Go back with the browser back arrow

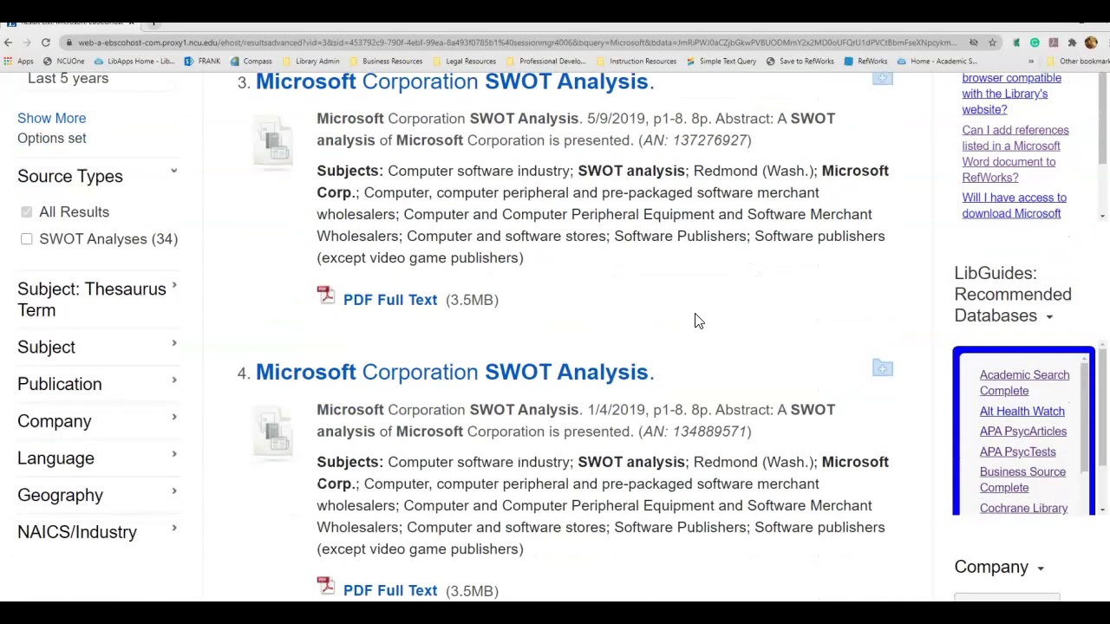[x=9, y=42]
